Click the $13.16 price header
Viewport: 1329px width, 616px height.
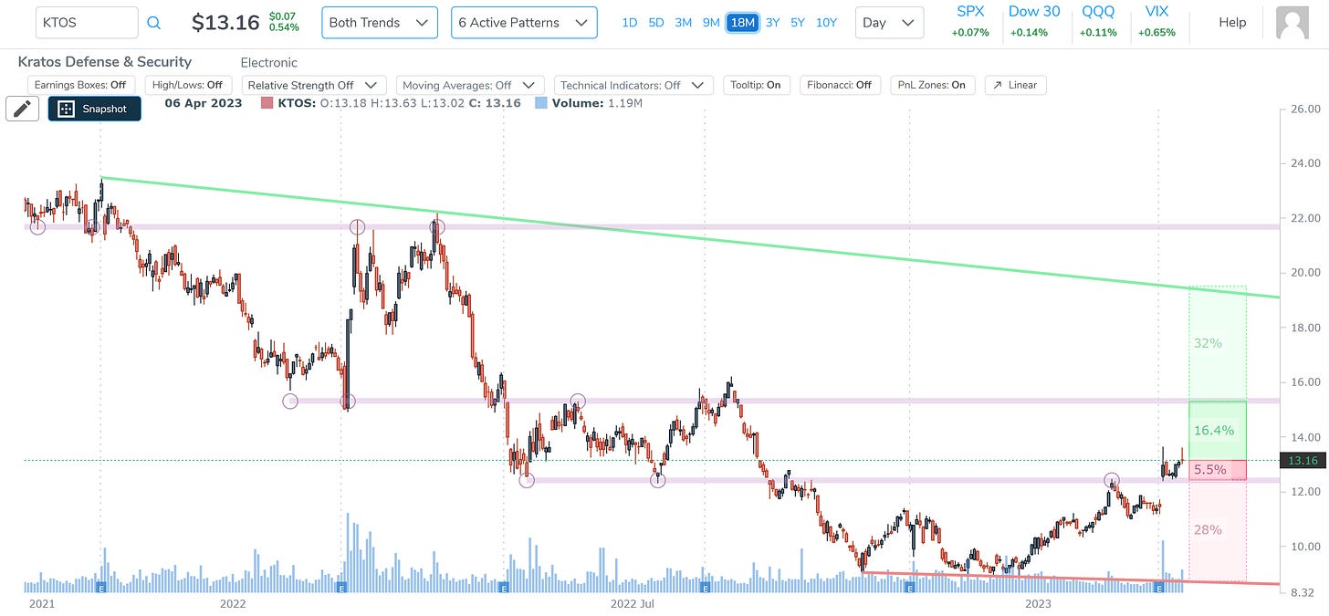pos(225,23)
